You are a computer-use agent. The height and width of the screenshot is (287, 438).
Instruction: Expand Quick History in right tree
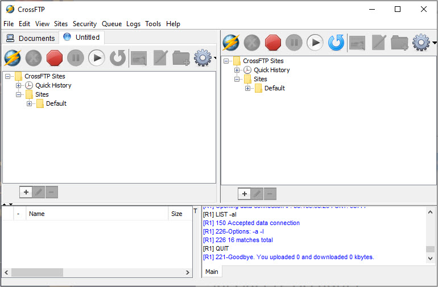coord(237,70)
